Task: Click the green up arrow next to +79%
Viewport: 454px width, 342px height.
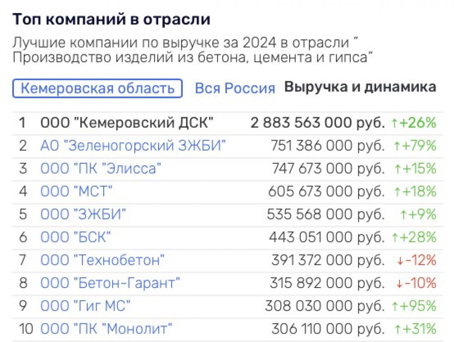Action: click(x=394, y=146)
